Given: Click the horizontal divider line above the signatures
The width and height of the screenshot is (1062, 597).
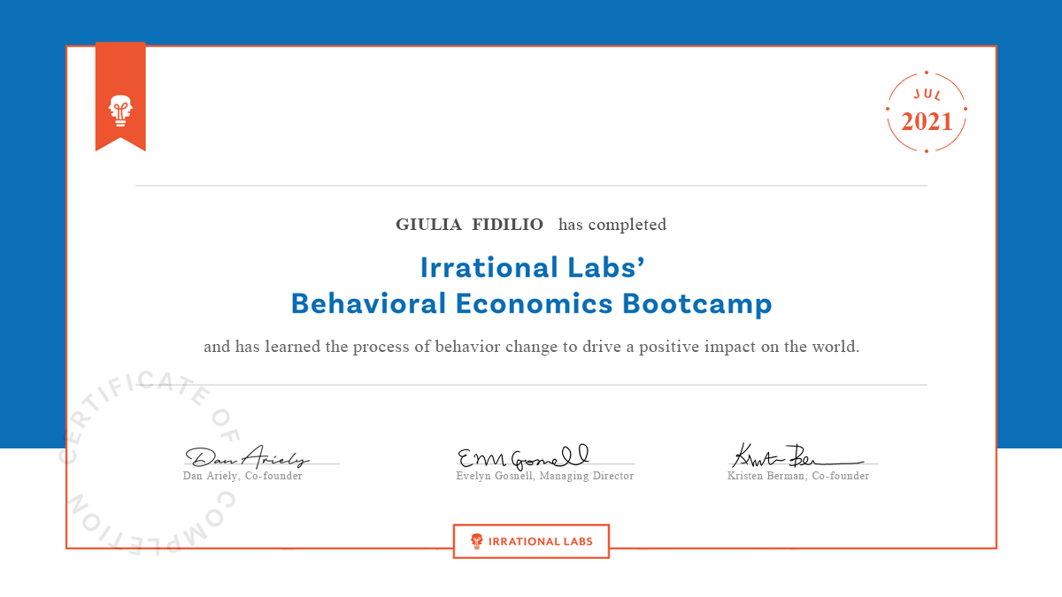Looking at the screenshot, I should pyautogui.click(x=531, y=385).
